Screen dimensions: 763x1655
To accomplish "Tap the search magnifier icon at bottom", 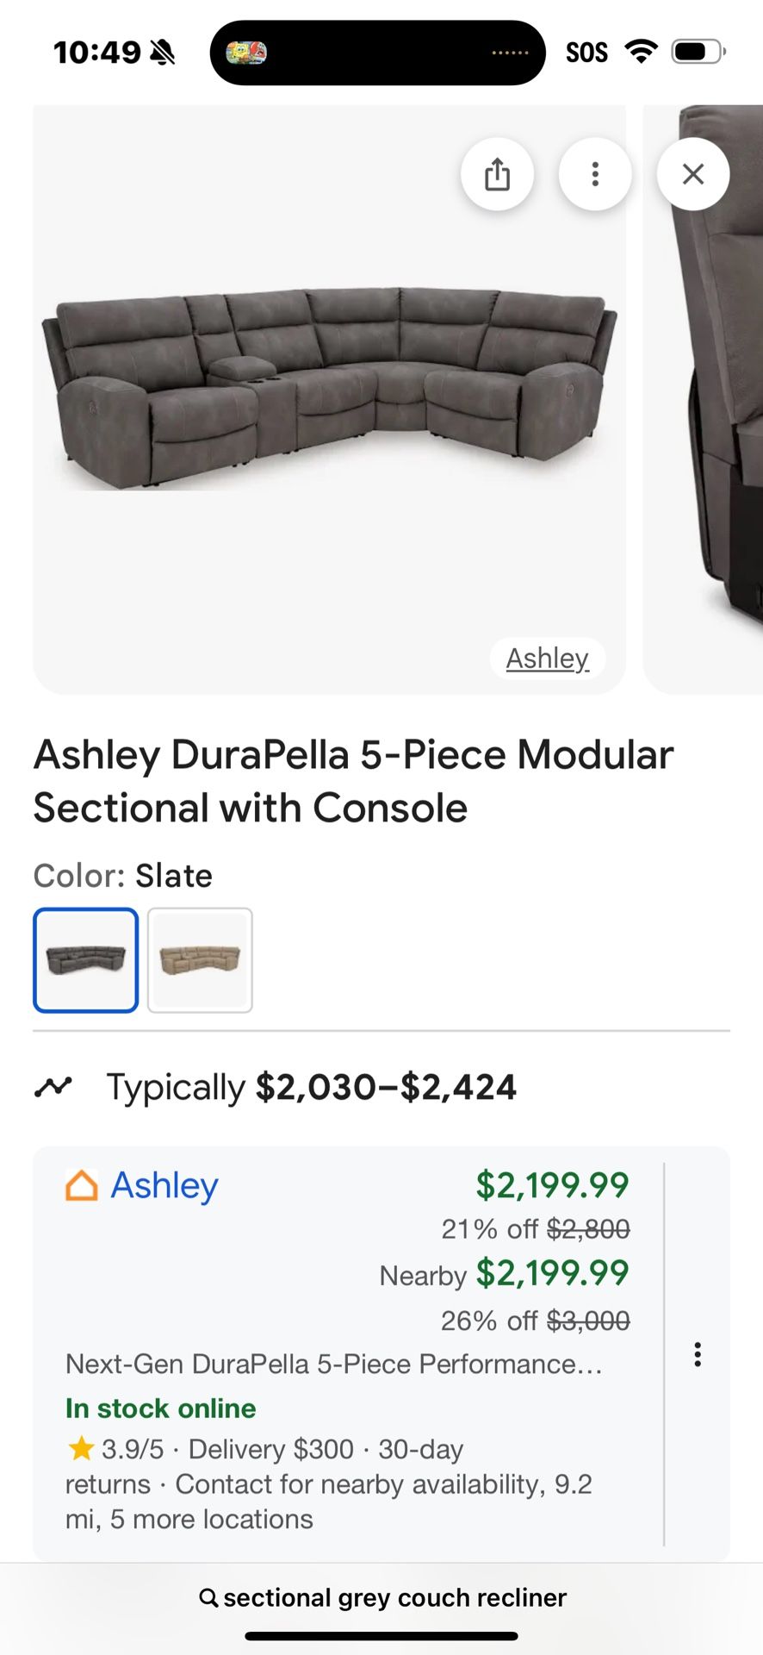I will point(208,1598).
